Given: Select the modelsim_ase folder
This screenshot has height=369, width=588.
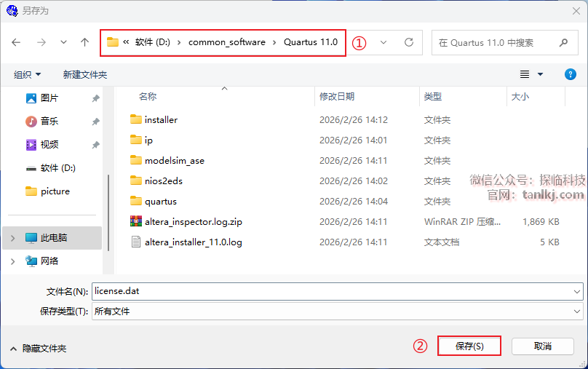Looking at the screenshot, I should (x=175, y=161).
